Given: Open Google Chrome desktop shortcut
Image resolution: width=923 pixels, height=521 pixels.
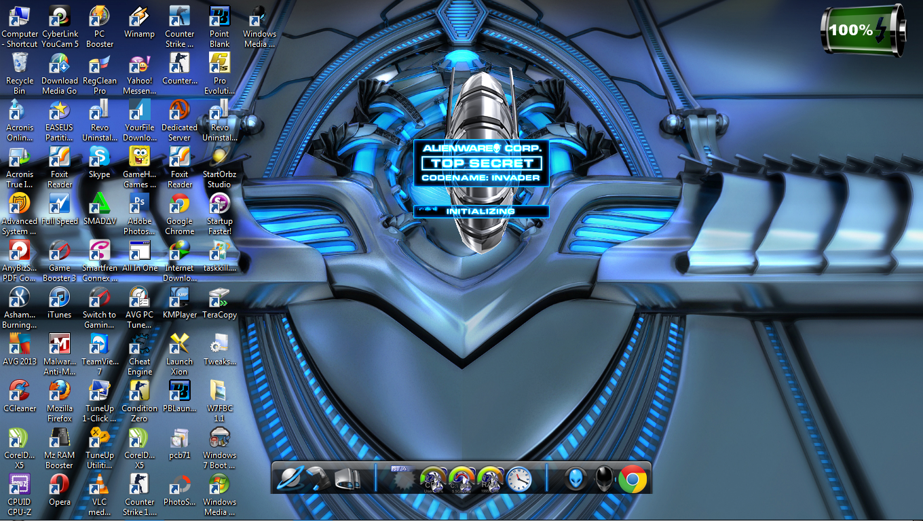Looking at the screenshot, I should point(179,214).
